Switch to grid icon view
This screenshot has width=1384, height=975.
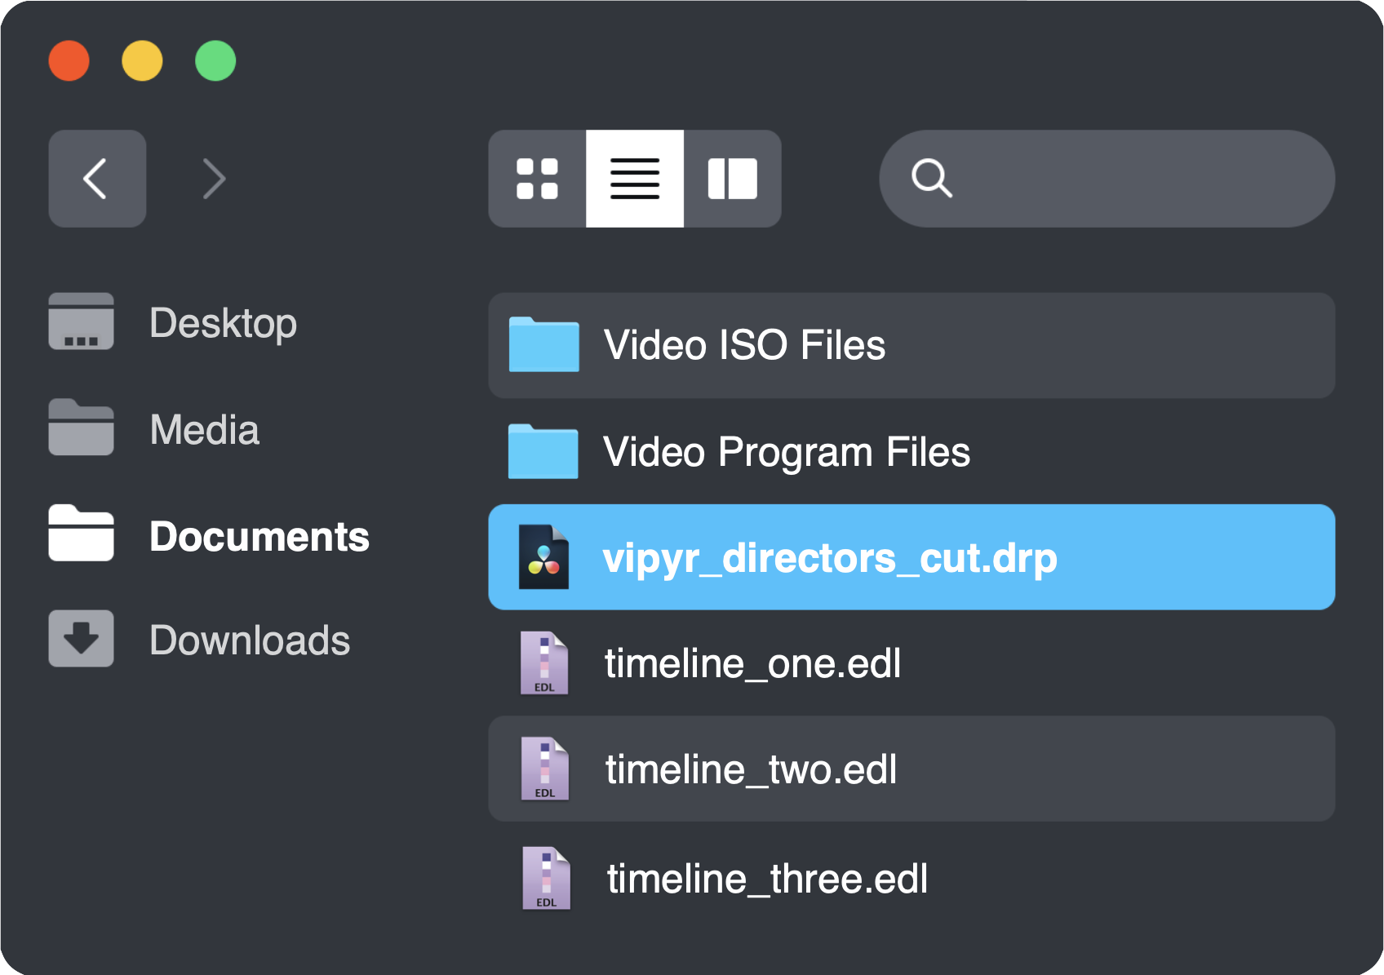pos(537,179)
